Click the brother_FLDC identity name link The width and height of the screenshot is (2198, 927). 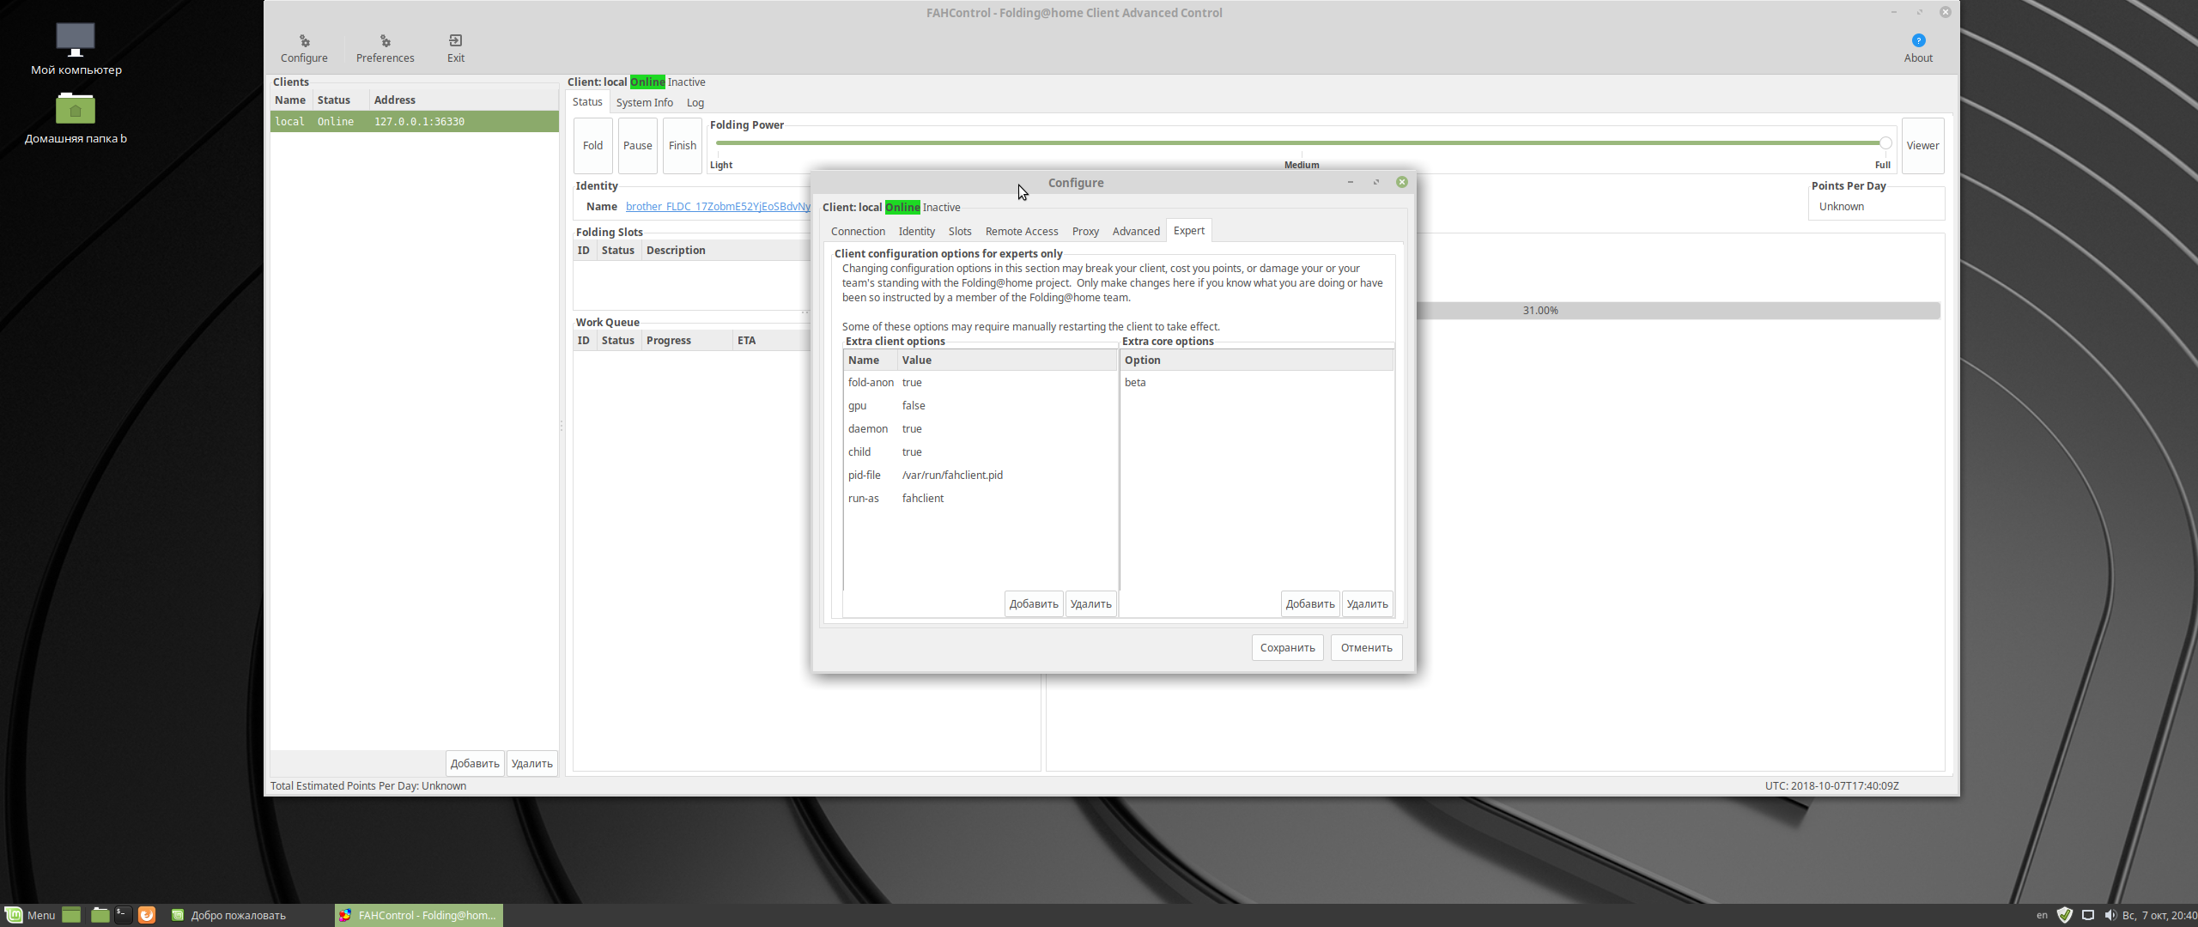click(717, 207)
